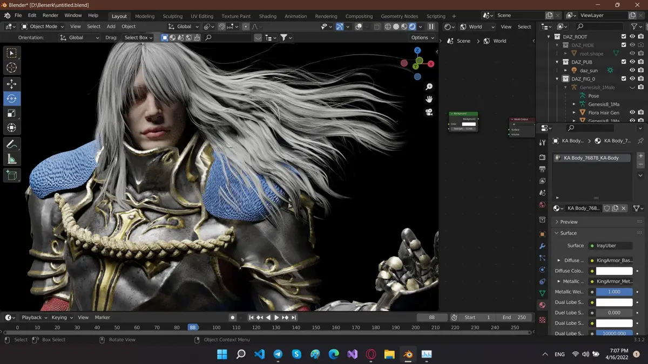Click the IrayUber surface shader button
This screenshot has height=364, width=648.
[610, 245]
